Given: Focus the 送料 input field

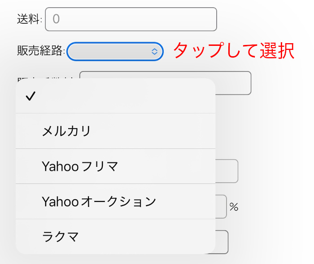Looking at the screenshot, I should pos(131,19).
